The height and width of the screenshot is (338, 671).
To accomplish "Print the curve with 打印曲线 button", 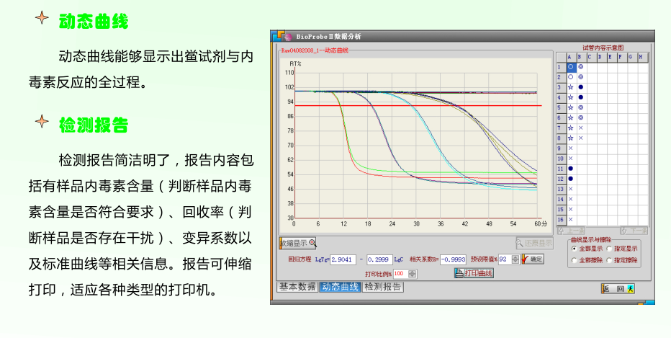I will tap(474, 273).
